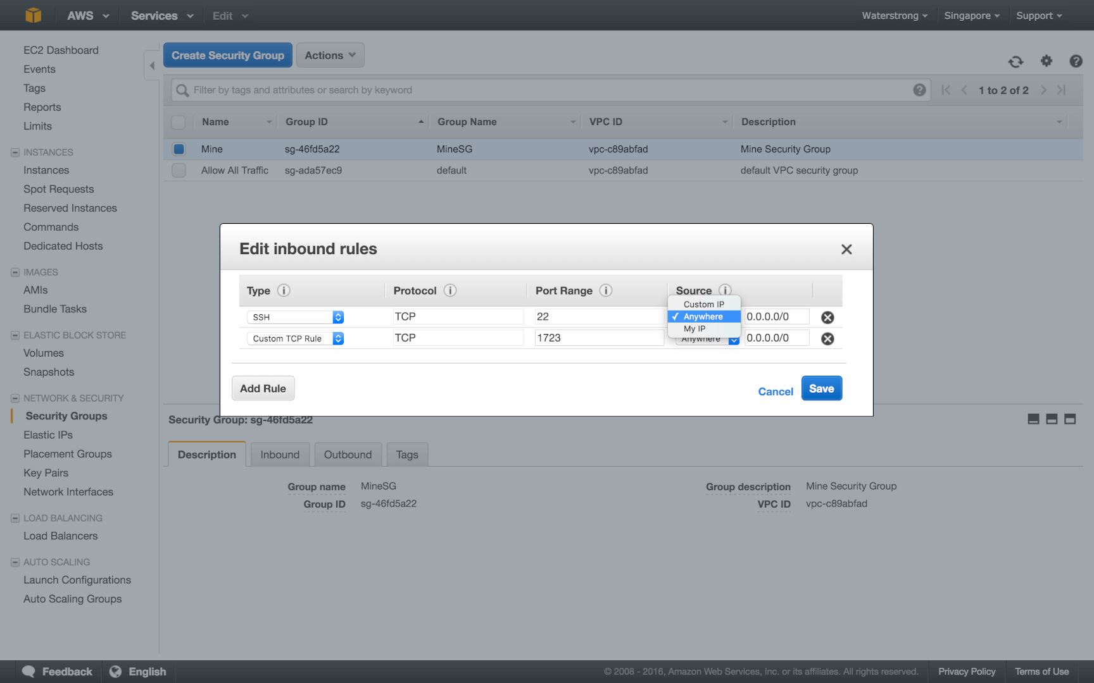Open the Custom TCP Rule type dropdown
1094x683 pixels.
point(295,338)
